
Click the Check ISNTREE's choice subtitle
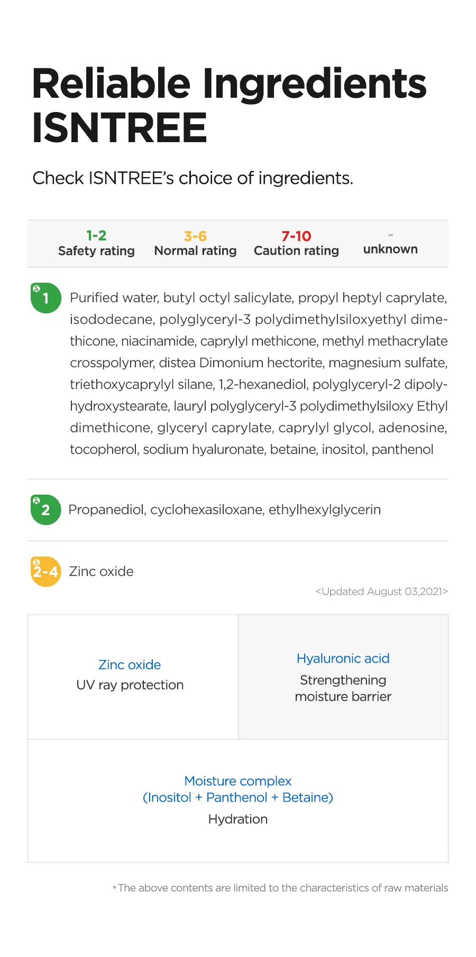tap(193, 178)
